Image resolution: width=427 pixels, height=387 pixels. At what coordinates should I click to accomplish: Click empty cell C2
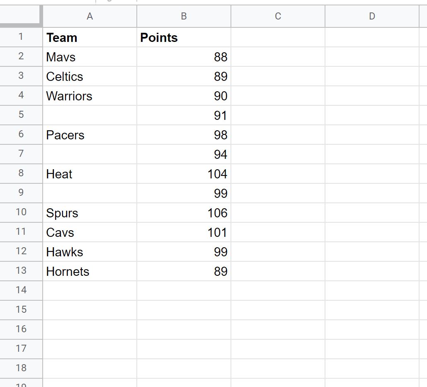point(278,57)
